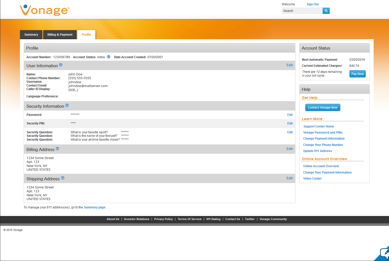Open help icon beside Billing Address

tap(58, 149)
